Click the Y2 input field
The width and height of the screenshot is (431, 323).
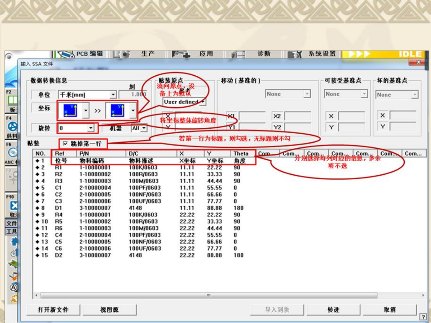point(298,127)
